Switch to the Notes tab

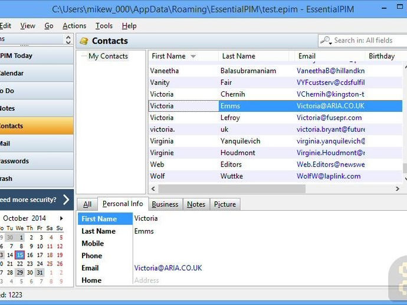(196, 204)
